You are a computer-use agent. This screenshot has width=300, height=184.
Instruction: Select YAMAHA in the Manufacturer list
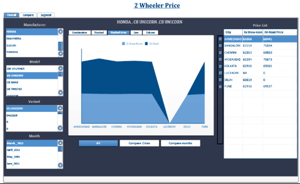pyautogui.click(x=13, y=52)
